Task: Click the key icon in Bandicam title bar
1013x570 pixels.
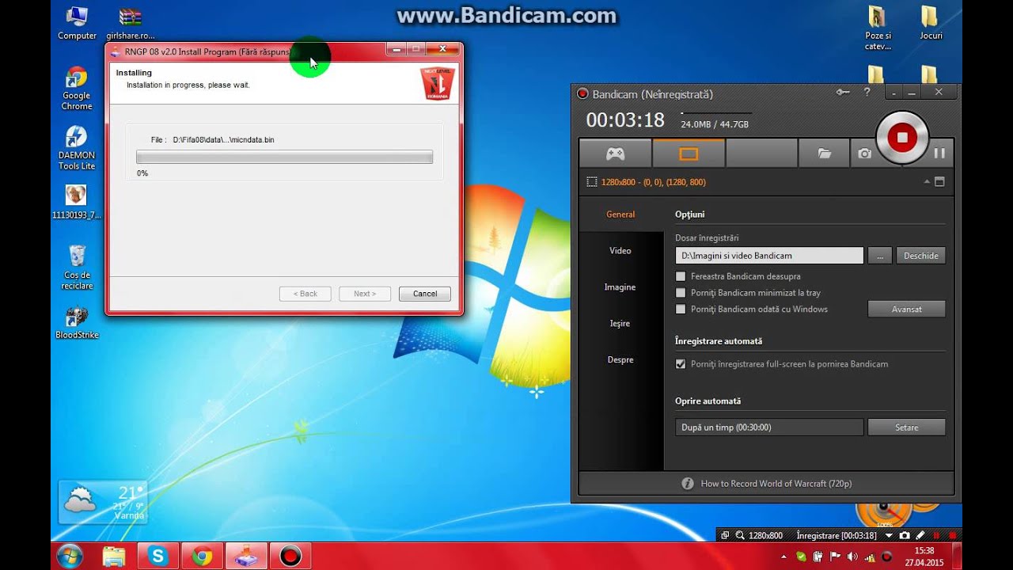Action: 842,92
